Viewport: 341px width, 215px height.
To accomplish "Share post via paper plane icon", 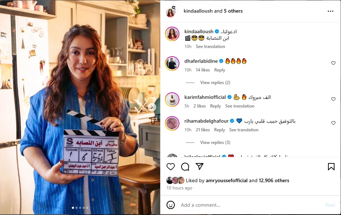I will [x=200, y=166].
